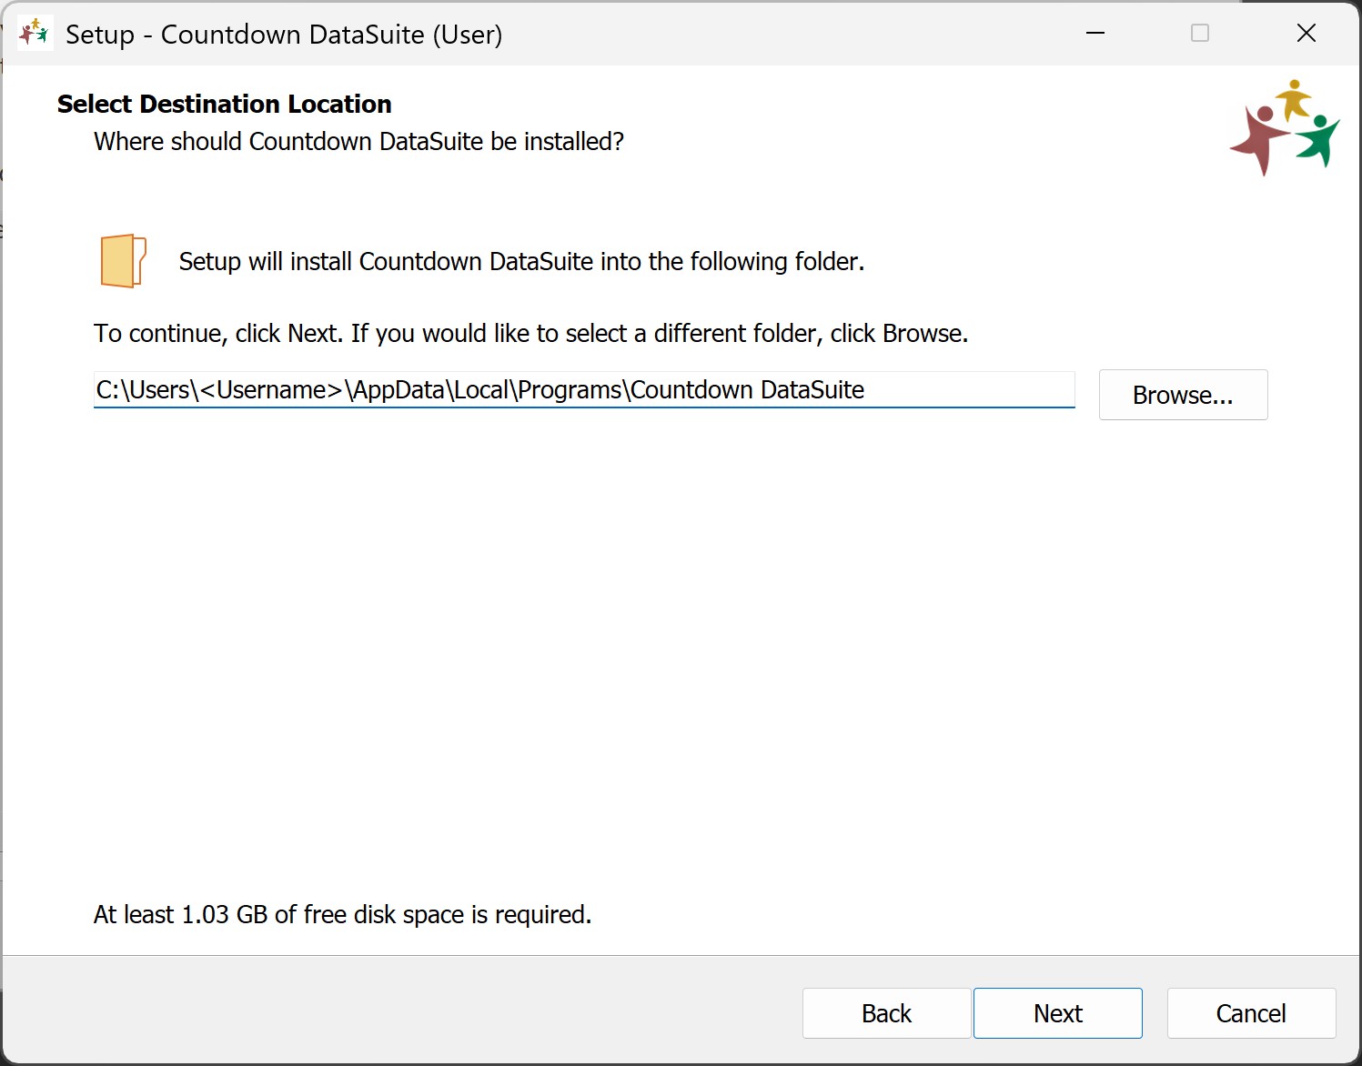Close the Setup window with X
Viewport: 1362px width, 1066px height.
(x=1306, y=34)
